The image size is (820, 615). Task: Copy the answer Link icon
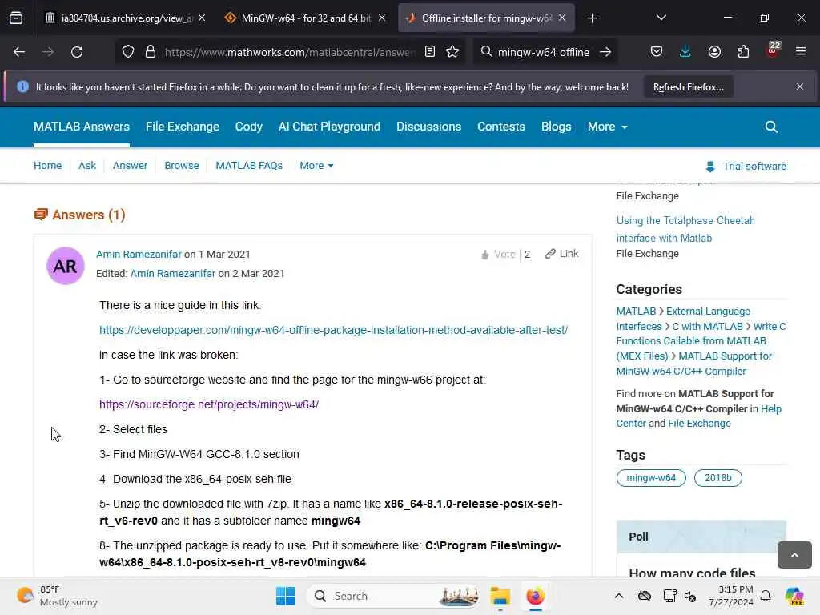click(x=550, y=254)
